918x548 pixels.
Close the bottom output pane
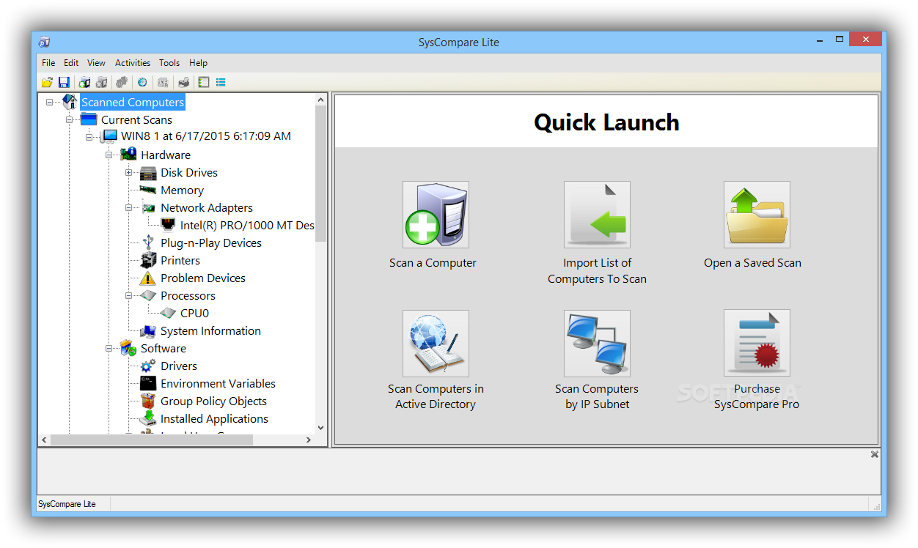pyautogui.click(x=874, y=455)
